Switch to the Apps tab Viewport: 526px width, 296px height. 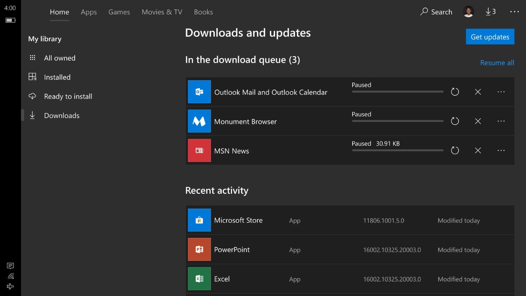(x=89, y=12)
